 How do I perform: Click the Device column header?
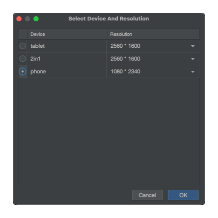[x=67, y=34]
